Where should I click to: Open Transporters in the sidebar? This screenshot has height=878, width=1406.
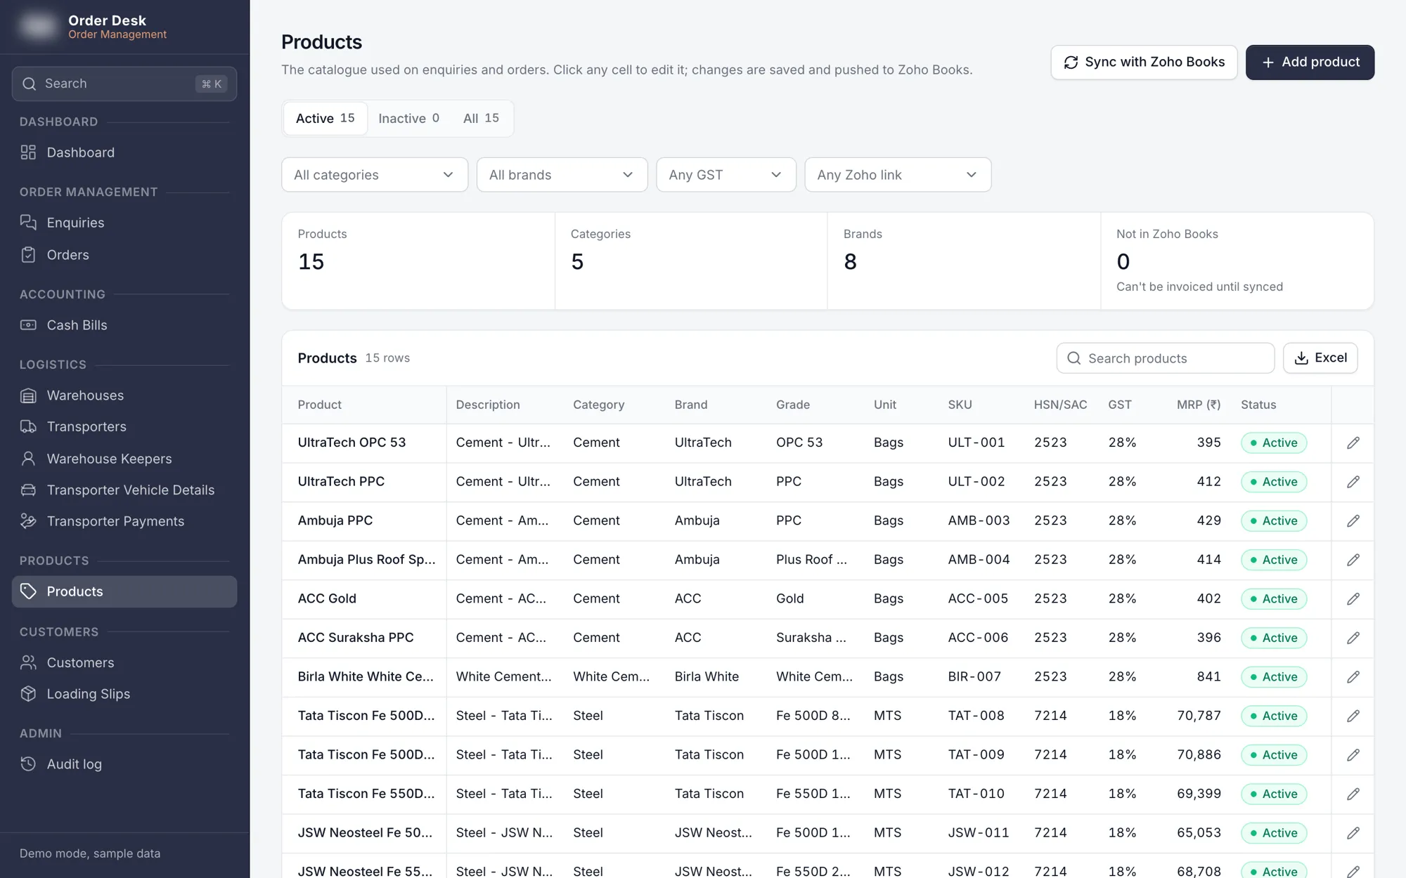click(124, 427)
